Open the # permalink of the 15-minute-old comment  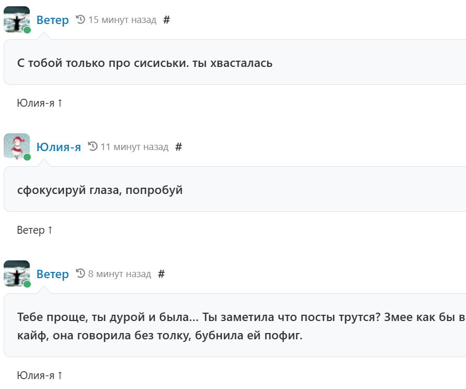[167, 20]
